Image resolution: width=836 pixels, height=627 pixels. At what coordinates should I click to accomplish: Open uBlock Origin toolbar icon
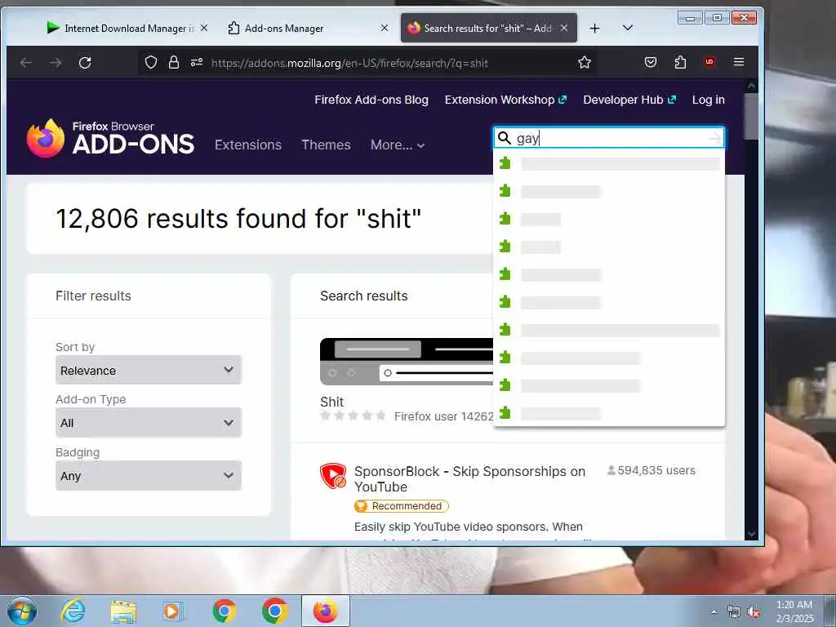coord(709,62)
